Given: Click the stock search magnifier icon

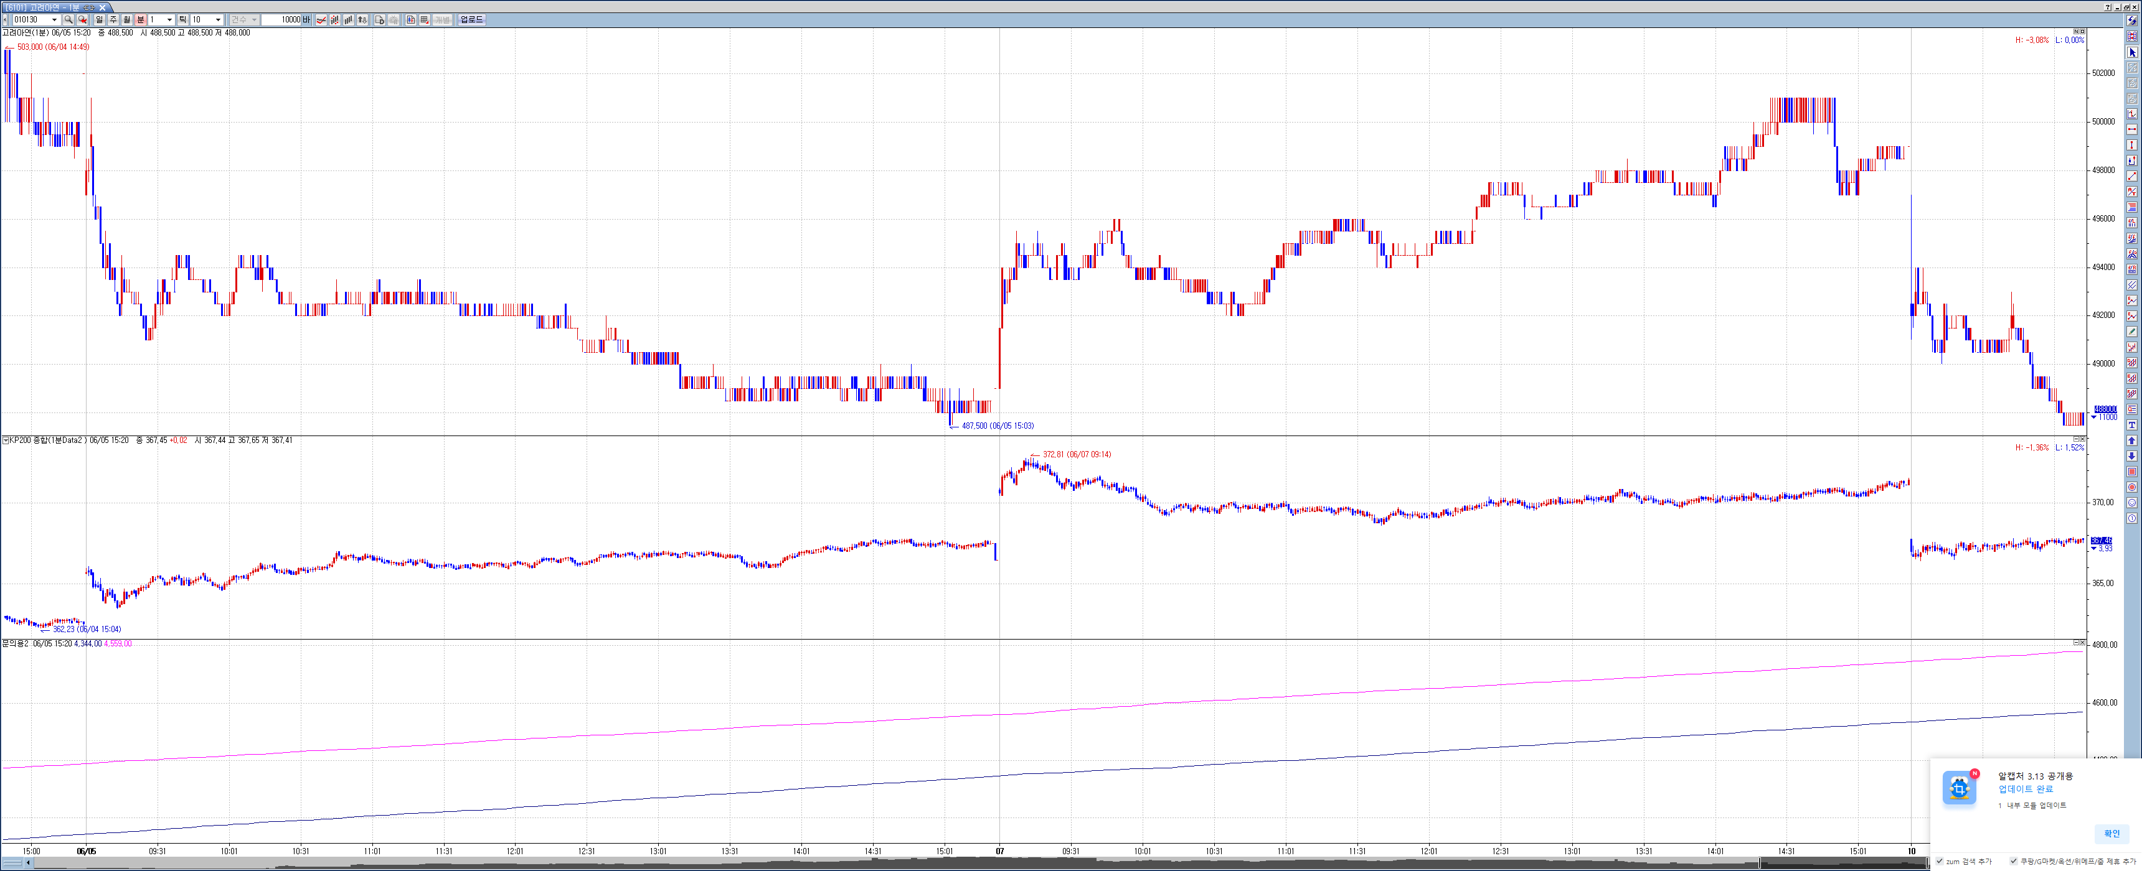Looking at the screenshot, I should [x=68, y=20].
